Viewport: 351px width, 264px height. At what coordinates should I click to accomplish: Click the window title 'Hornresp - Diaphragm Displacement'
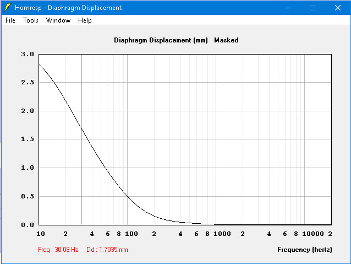click(68, 8)
